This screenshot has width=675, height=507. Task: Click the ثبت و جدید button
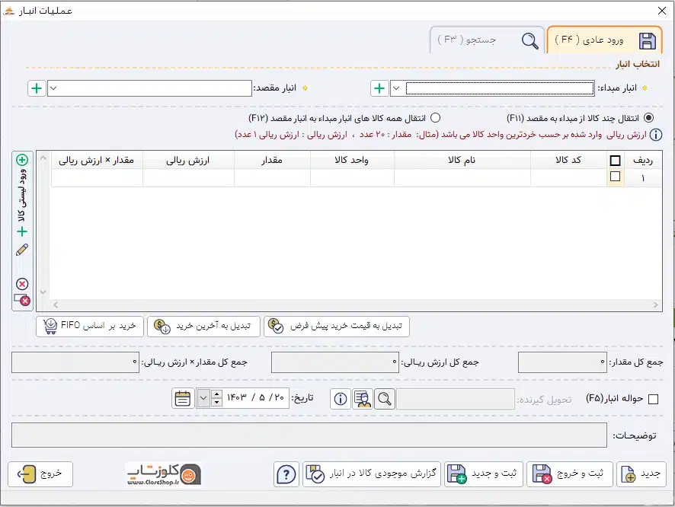click(x=484, y=474)
